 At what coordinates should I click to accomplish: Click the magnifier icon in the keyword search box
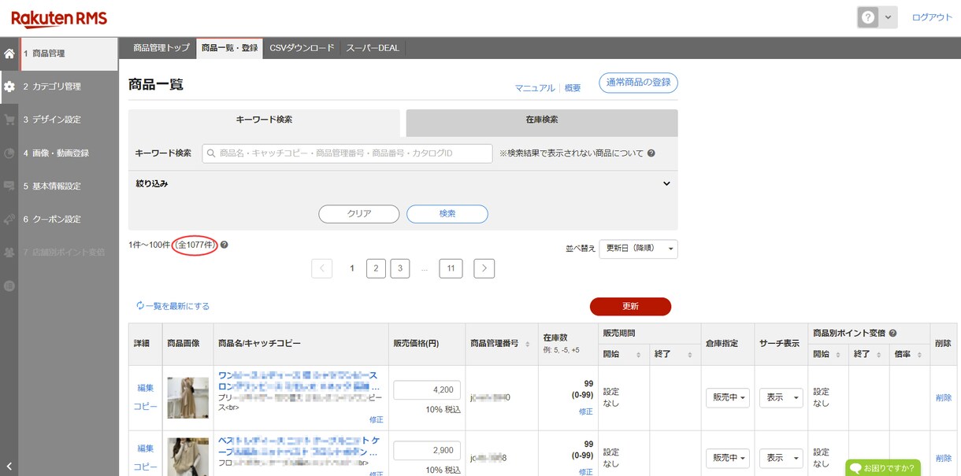[x=211, y=153]
